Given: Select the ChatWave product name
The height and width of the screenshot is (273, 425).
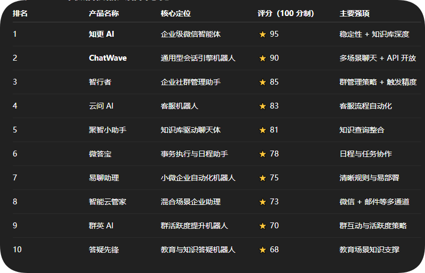Looking at the screenshot, I should [x=107, y=58].
